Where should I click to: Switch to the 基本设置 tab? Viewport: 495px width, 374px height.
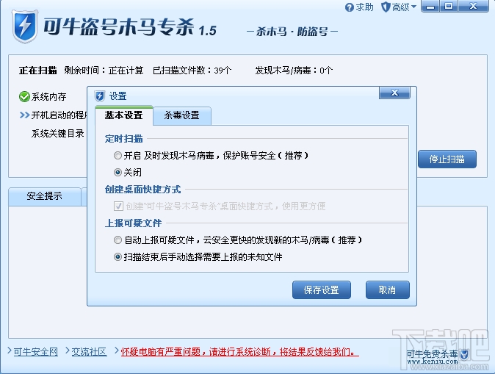pos(123,115)
